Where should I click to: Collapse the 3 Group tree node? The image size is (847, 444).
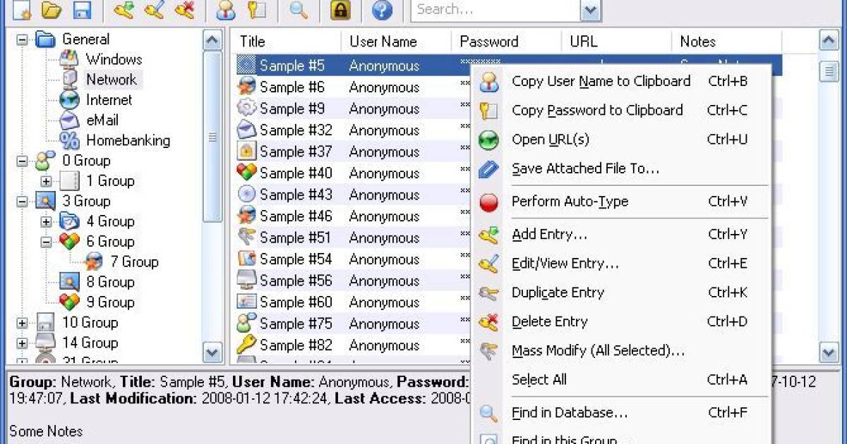point(22,202)
